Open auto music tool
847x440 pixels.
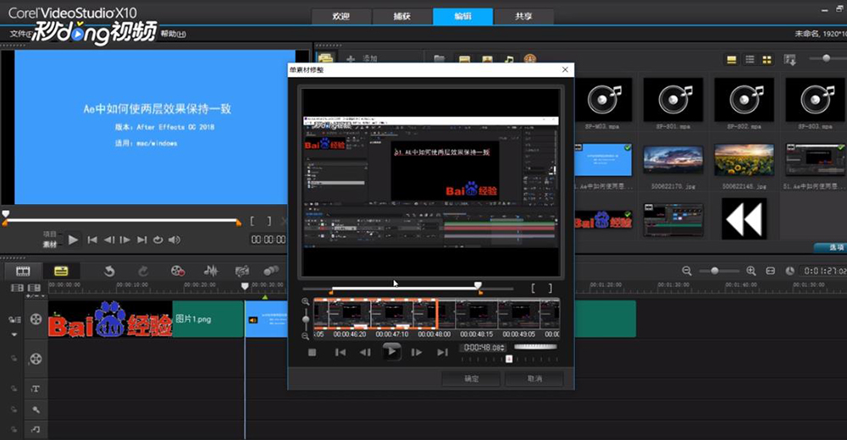pos(242,271)
